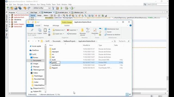Go up one folder level arrow
This screenshot has height=97, width=174.
coord(39,41)
